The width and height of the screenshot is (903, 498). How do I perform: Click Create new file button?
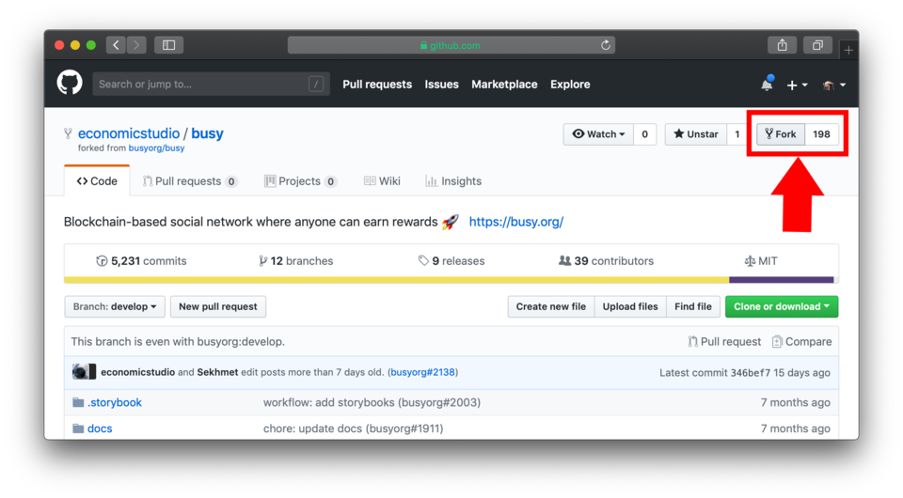(x=550, y=306)
